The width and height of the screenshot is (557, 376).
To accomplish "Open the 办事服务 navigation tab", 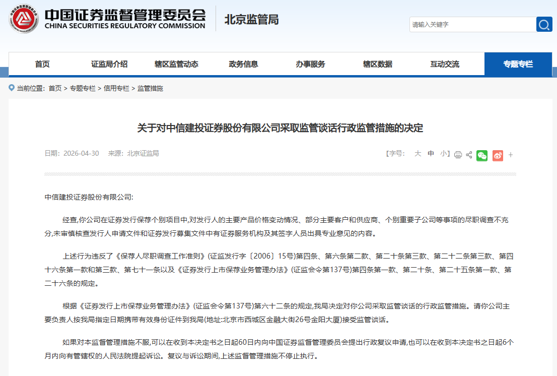I will (x=310, y=64).
